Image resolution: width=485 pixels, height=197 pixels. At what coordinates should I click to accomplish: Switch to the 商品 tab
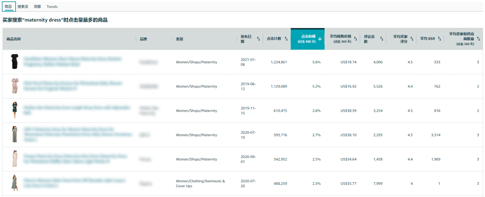9,7
